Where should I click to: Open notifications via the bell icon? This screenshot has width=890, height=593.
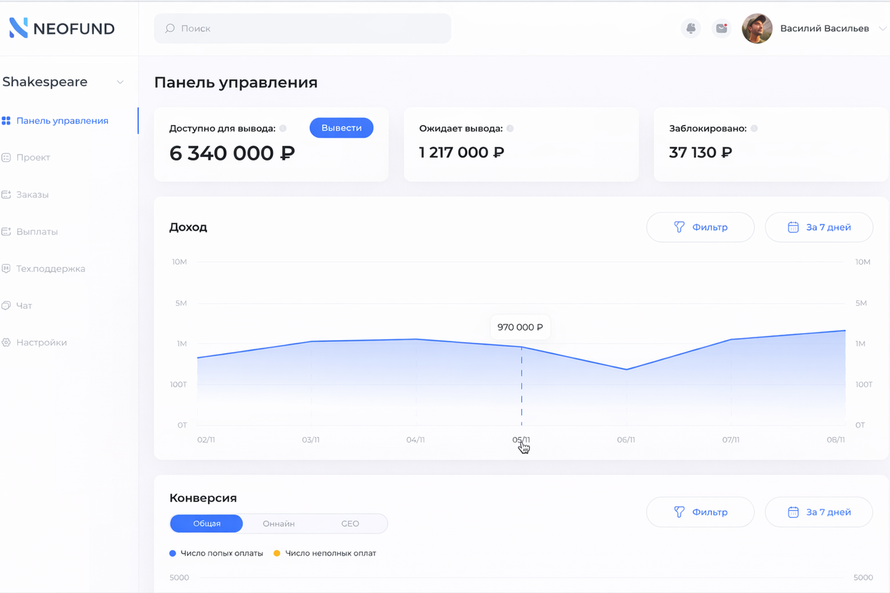click(x=690, y=28)
